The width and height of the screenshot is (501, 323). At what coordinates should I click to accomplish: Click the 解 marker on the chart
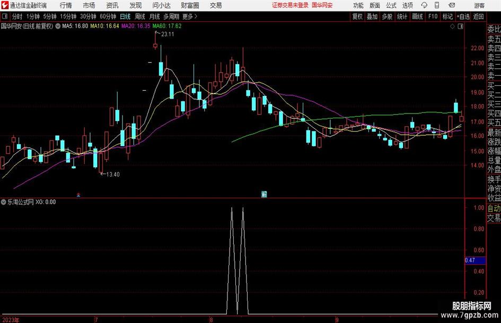coord(264,194)
